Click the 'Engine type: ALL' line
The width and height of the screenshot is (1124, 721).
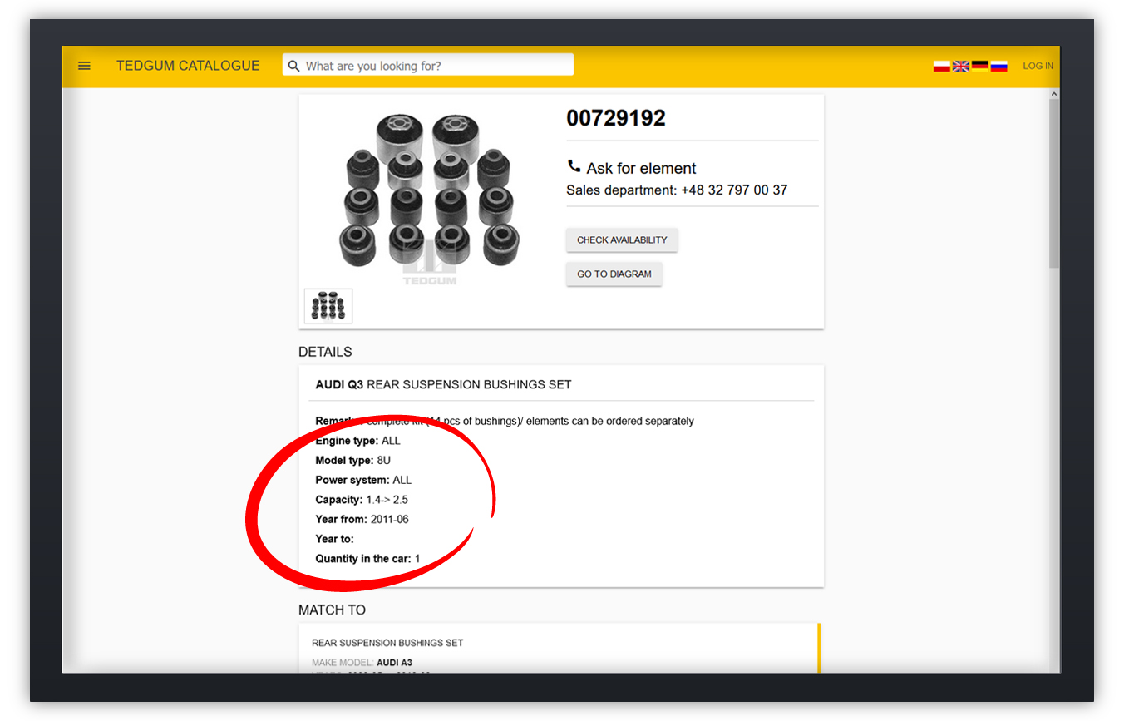pos(357,440)
